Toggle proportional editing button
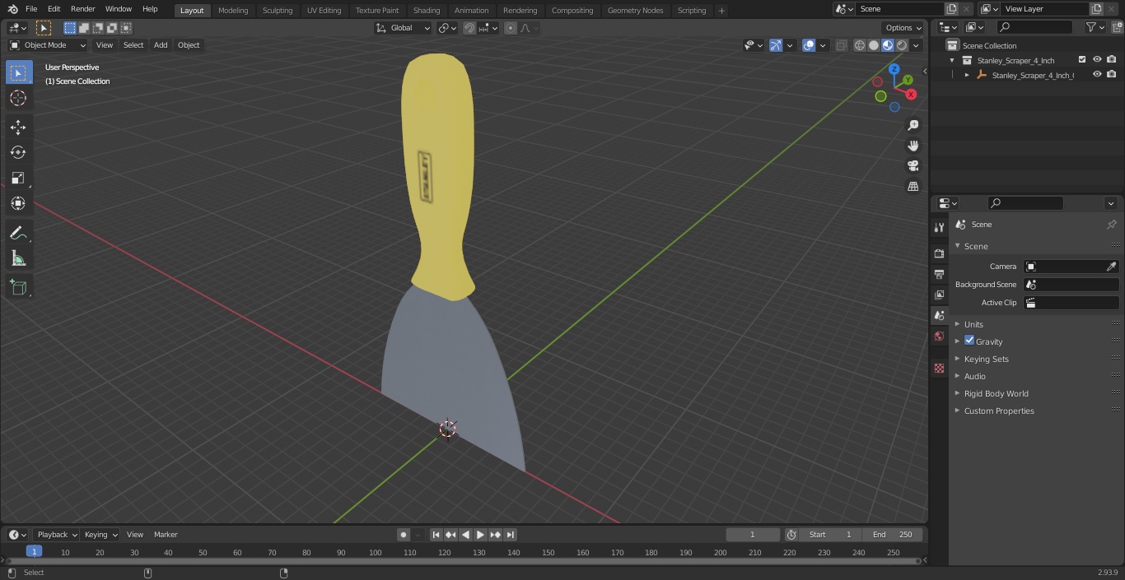Image resolution: width=1125 pixels, height=580 pixels. point(511,28)
